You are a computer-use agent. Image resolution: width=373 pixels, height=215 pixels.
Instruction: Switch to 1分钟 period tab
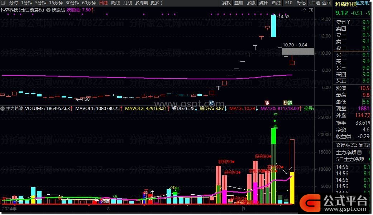point(27,3)
